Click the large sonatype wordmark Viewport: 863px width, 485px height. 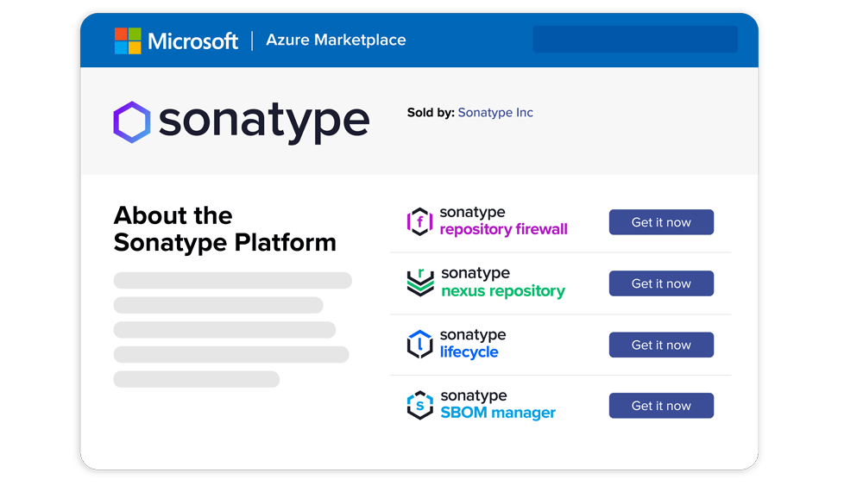pos(264,123)
